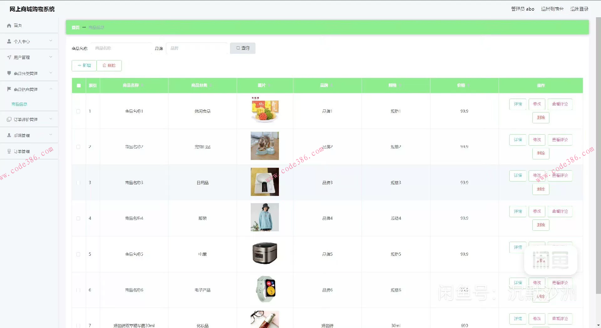
Task: Open the rice cooker image in row 5
Action: tap(265, 253)
